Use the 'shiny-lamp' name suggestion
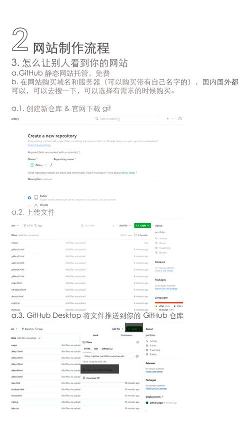The image size is (250, 438). [128, 173]
